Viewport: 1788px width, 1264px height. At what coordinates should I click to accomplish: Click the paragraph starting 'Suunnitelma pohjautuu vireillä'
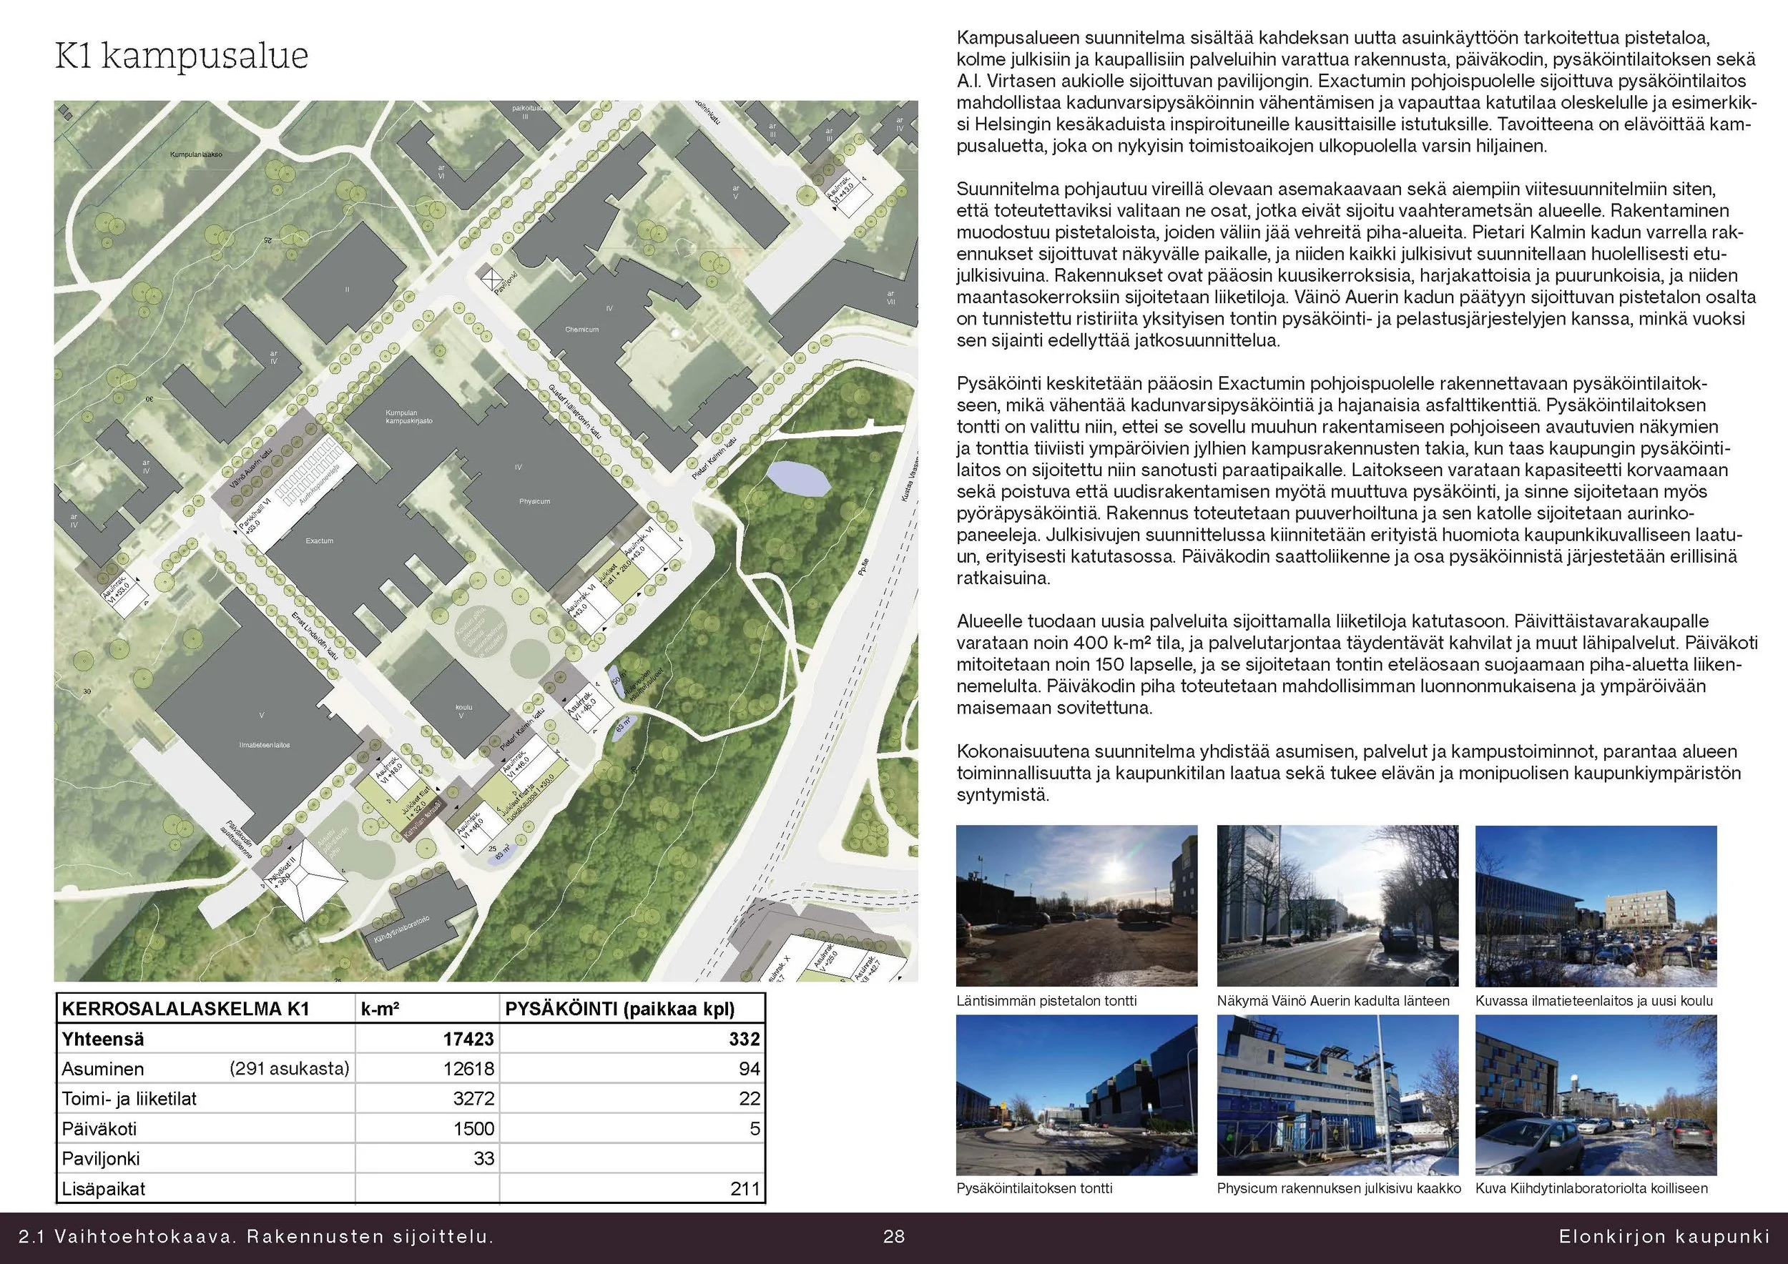[1356, 265]
